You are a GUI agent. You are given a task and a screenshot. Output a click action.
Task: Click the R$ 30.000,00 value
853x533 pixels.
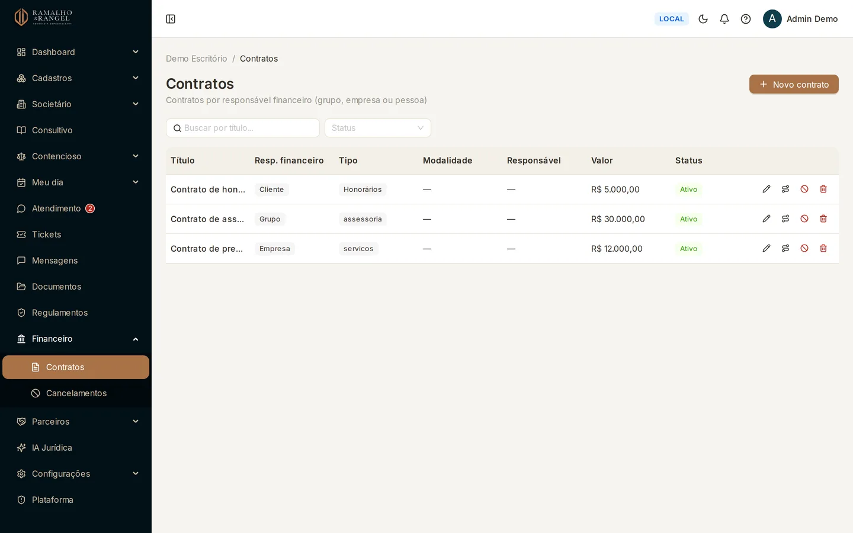[618, 219]
